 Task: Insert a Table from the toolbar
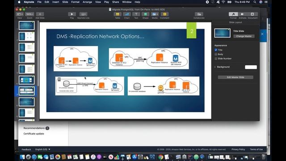[118, 14]
